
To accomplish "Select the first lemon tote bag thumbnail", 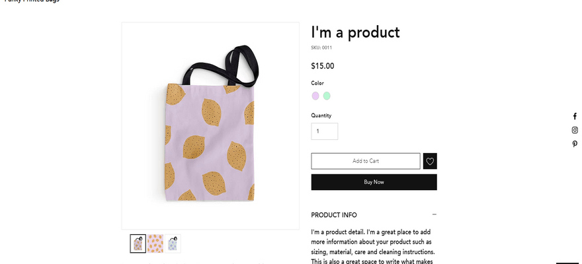I will [x=138, y=244].
